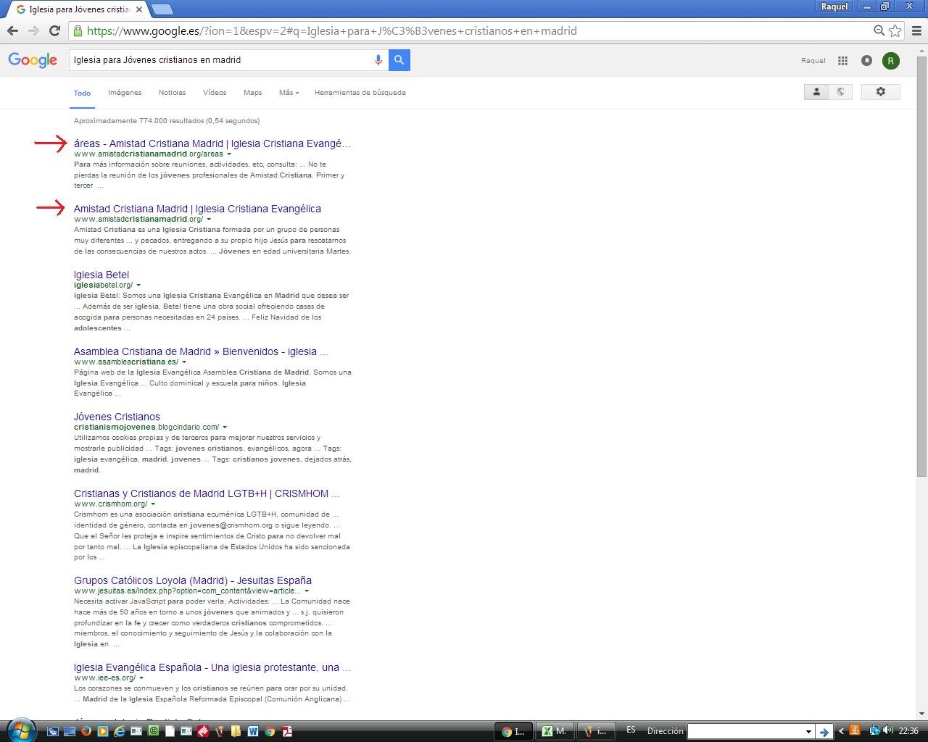
Task: Open the Java icon in system tray
Action: 855,730
